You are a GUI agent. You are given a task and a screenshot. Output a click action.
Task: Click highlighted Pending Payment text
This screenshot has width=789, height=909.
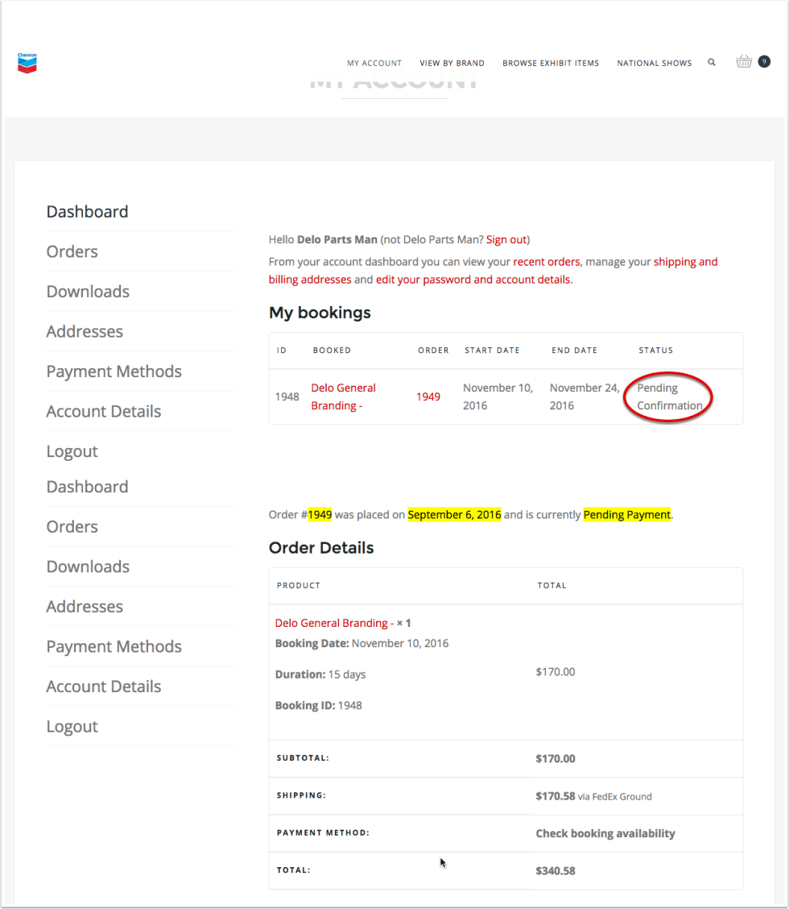pos(627,515)
